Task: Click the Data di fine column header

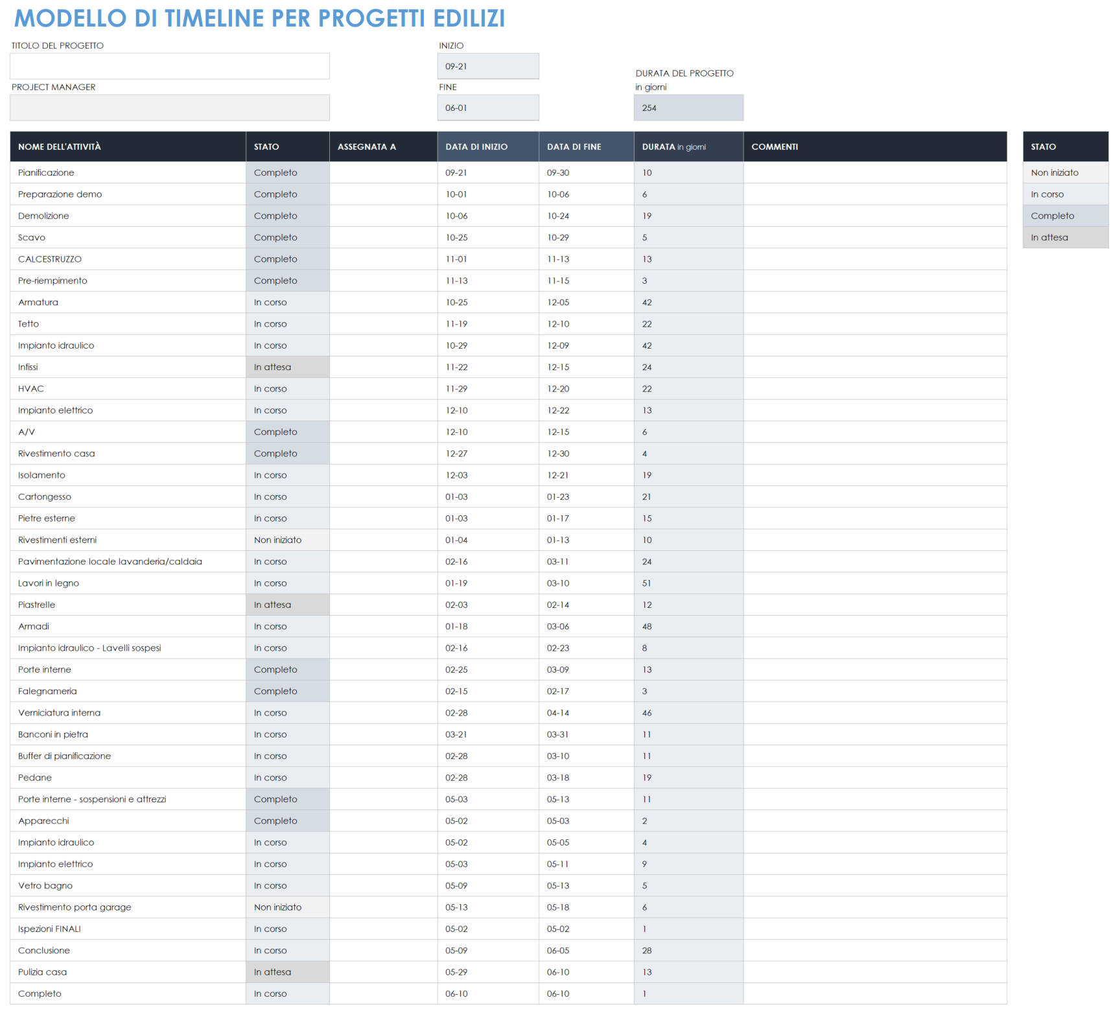Action: 586,146
